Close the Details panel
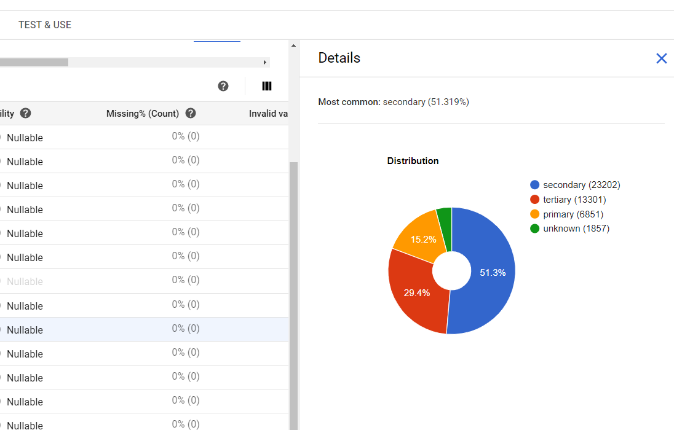This screenshot has height=430, width=674. pos(661,58)
